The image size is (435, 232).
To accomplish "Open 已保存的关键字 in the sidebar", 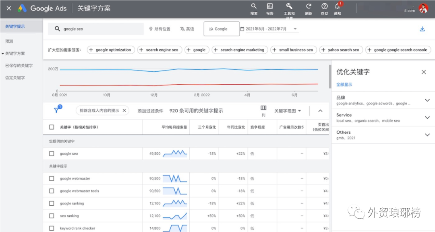I will pos(19,66).
